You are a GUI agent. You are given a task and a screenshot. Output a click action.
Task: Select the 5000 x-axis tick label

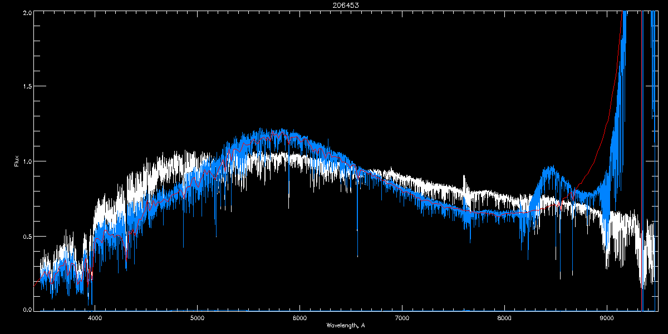pos(197,318)
